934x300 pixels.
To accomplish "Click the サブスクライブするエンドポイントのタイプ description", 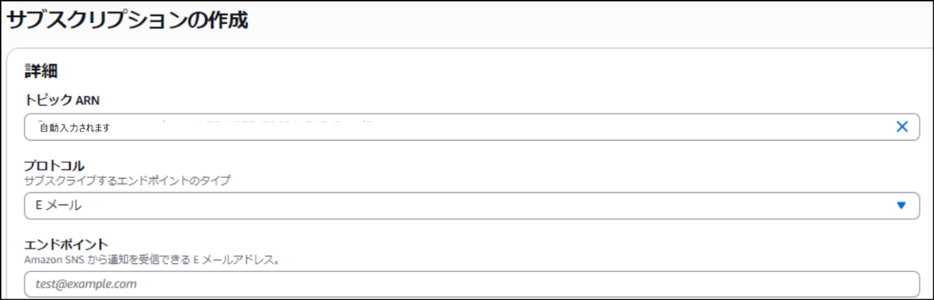I will pos(126,181).
